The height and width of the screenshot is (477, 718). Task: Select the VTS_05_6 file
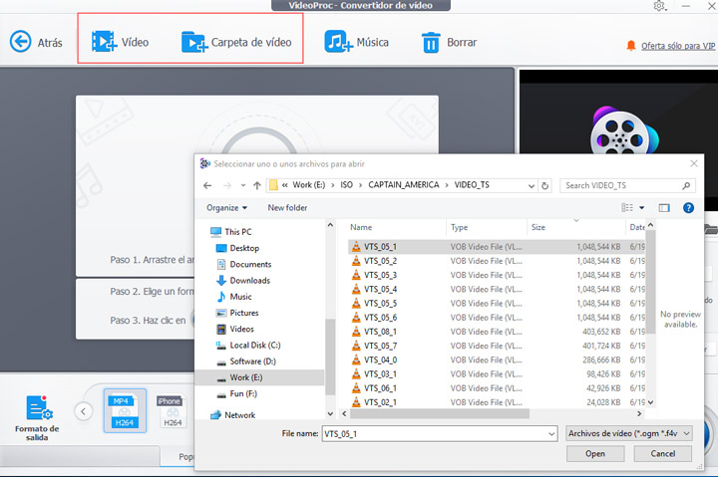tap(497, 318)
